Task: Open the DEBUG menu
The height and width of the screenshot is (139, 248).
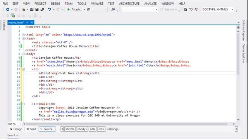Action: pyautogui.click(x=55, y=3)
